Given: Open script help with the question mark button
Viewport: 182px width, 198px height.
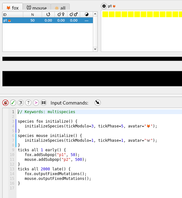Looking at the screenshot, I should [x=28, y=103].
